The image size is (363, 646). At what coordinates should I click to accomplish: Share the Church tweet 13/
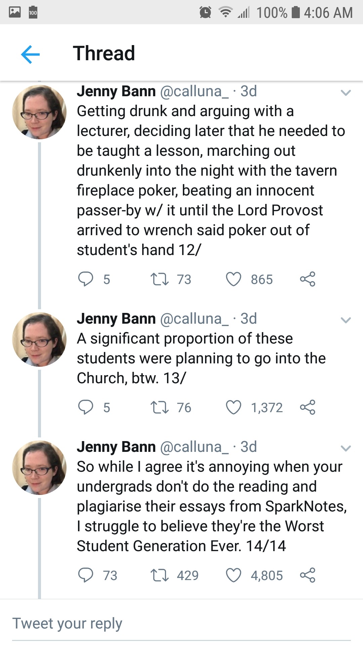[x=308, y=407]
